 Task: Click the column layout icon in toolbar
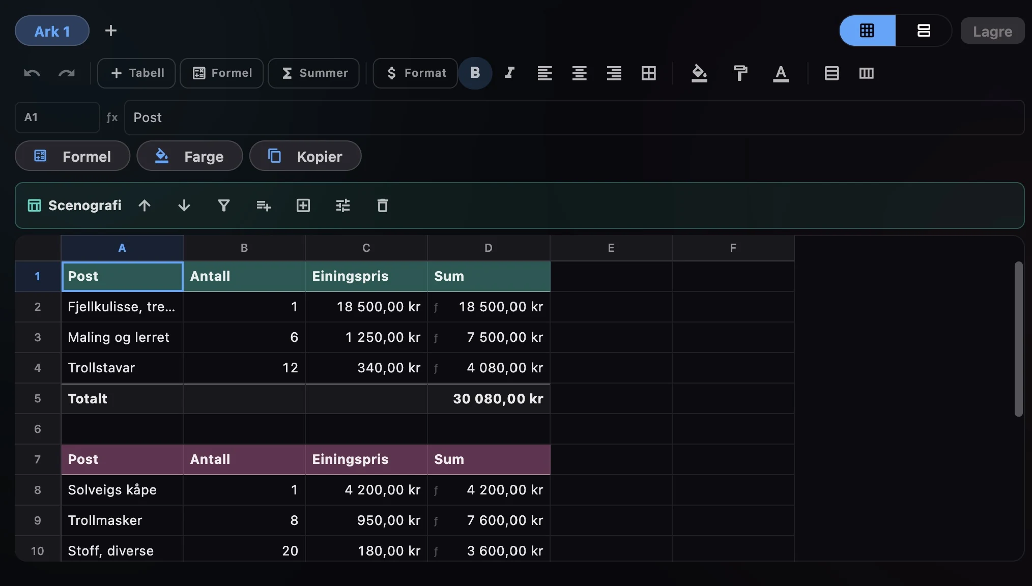866,73
